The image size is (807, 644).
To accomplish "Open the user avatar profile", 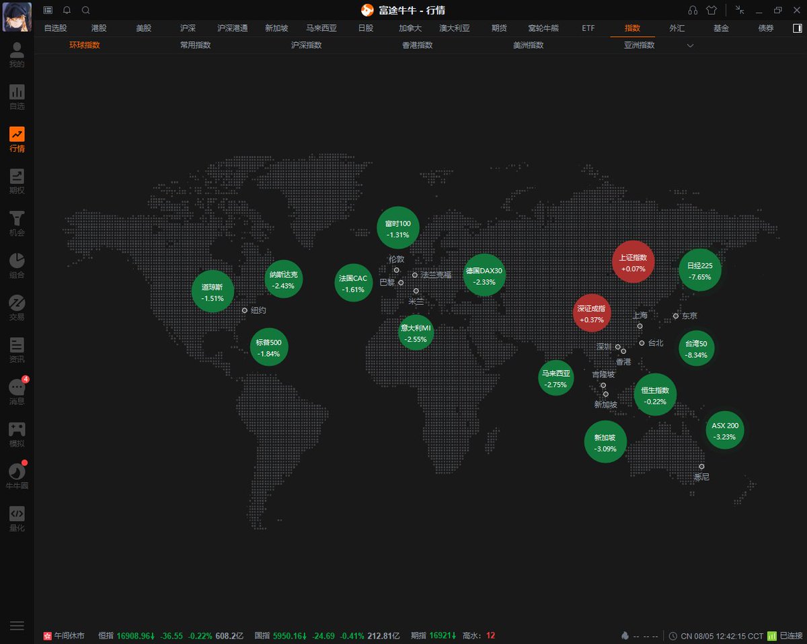I will [x=16, y=17].
